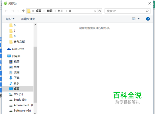Screen dimensions: 155x114
Task: Show hidden path with double chevron
Action: (33, 11)
